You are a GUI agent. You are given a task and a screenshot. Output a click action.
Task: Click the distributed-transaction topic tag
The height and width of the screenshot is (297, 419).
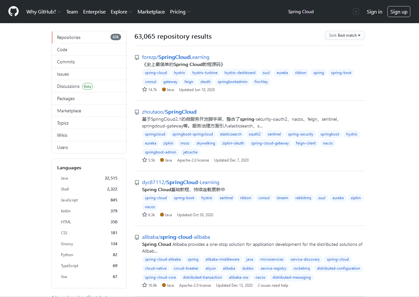point(202,277)
